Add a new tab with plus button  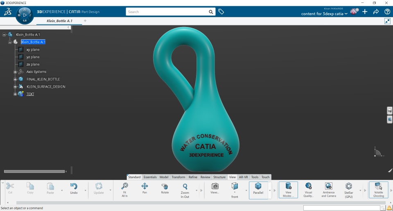85,21
